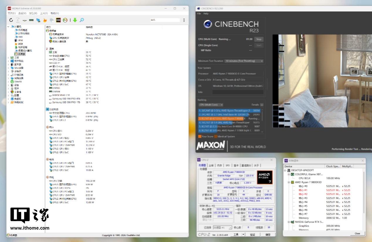Select the AMD Ryzen Threadripper 32C/64T ranking row
Image resolution: width=372 pixels, height=242 pixels.
(x=229, y=111)
